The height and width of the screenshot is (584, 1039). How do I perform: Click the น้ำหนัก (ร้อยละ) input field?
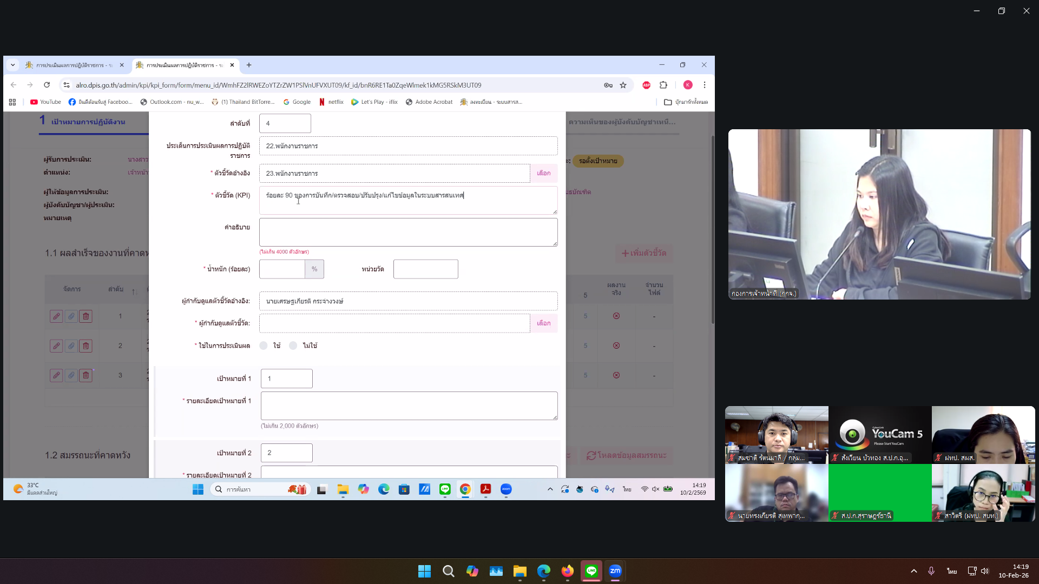(282, 269)
